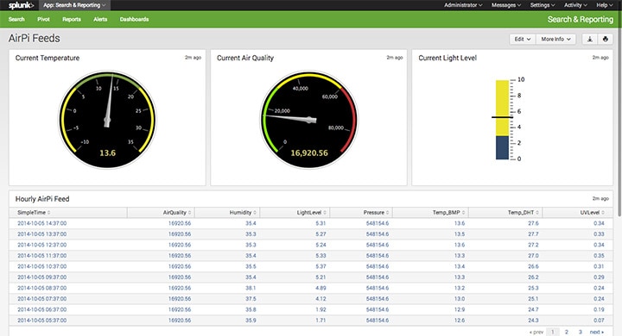Click the row timestamp 2014-10-05 12:37:00
The height and width of the screenshot is (336, 622).
click(42, 245)
